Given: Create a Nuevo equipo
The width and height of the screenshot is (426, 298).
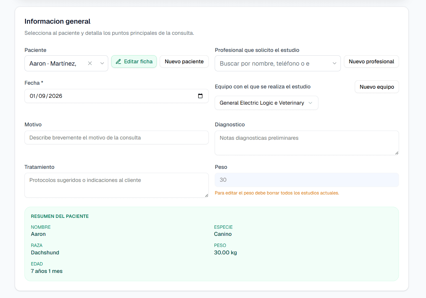Looking at the screenshot, I should (377, 87).
